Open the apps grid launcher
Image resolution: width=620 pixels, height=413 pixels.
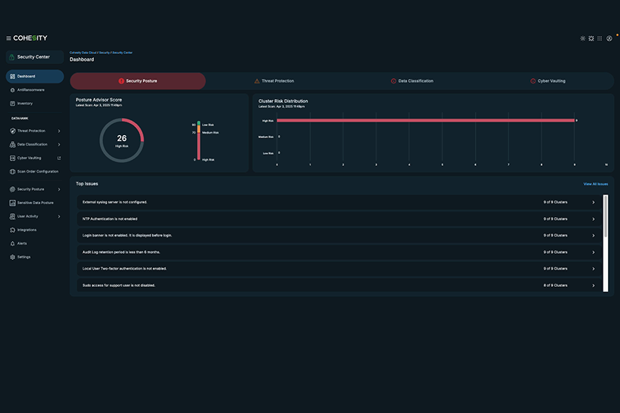(x=600, y=38)
